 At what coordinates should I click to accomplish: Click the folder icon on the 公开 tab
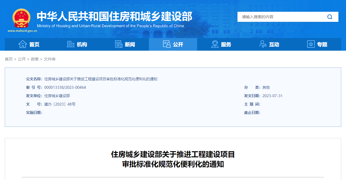click(x=167, y=44)
